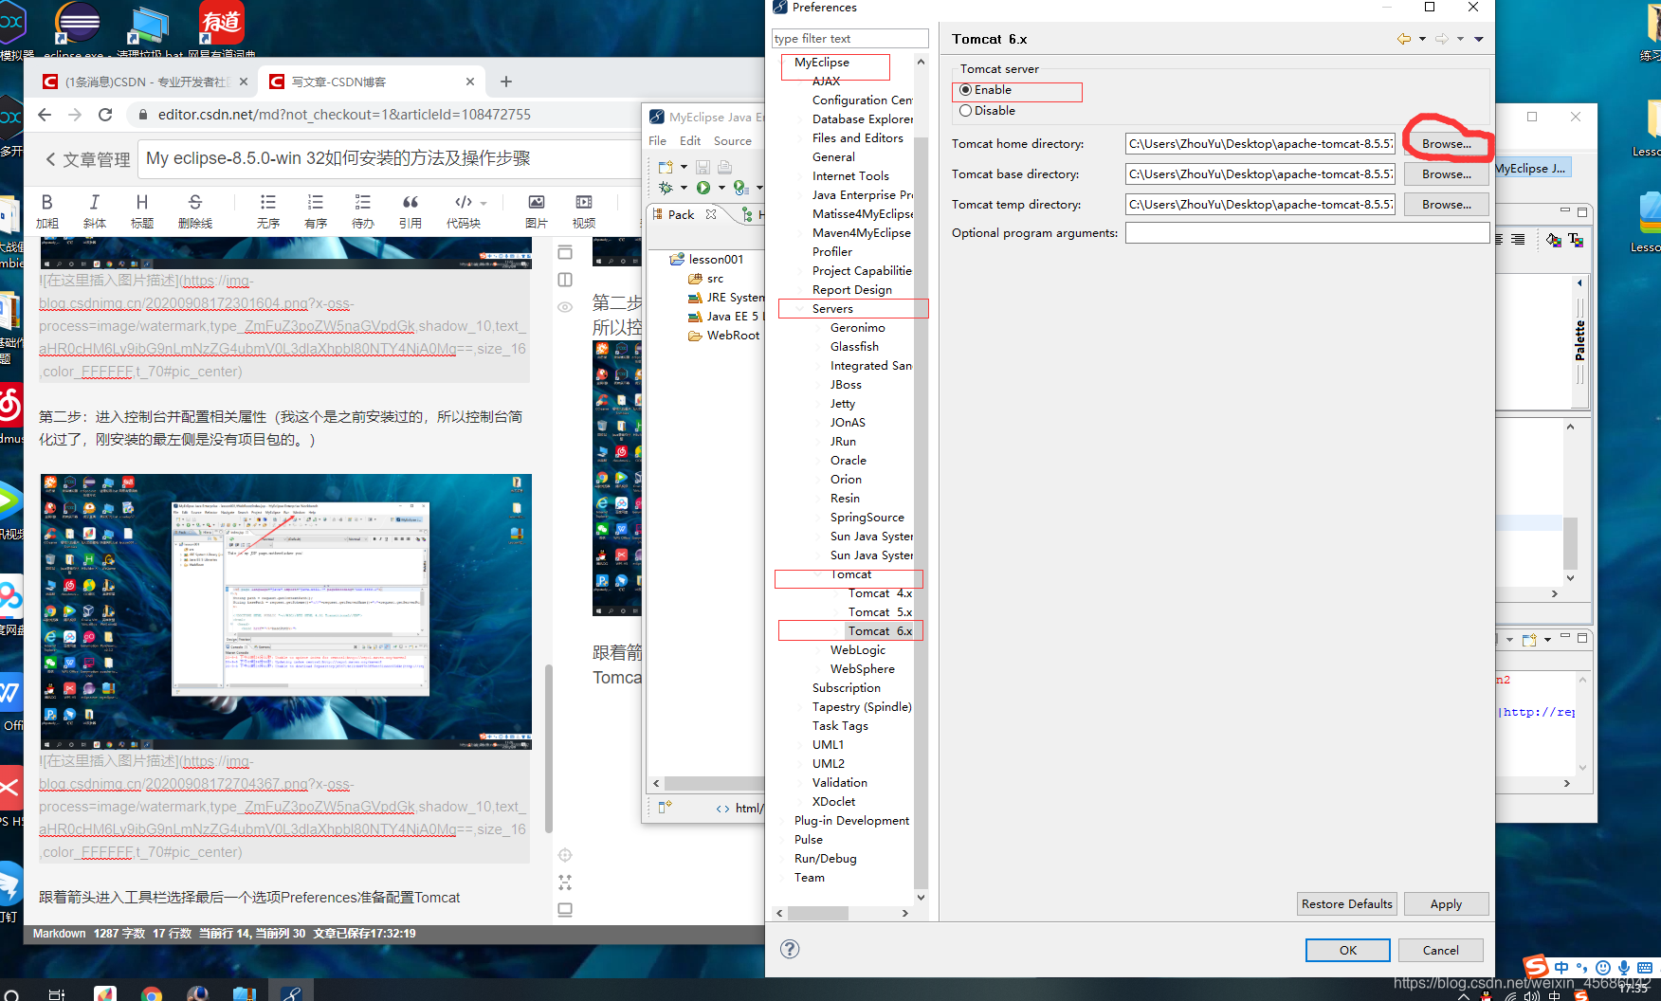Image resolution: width=1661 pixels, height=1001 pixels.
Task: Click Restore Defaults button
Action: 1346,904
